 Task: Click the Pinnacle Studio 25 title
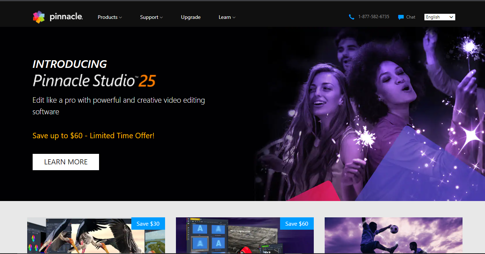[94, 81]
